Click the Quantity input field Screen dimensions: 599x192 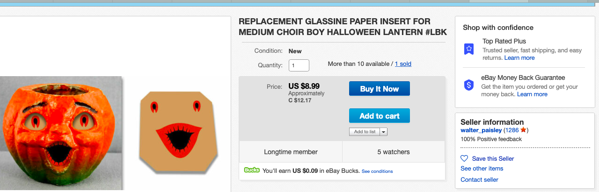tap(299, 65)
